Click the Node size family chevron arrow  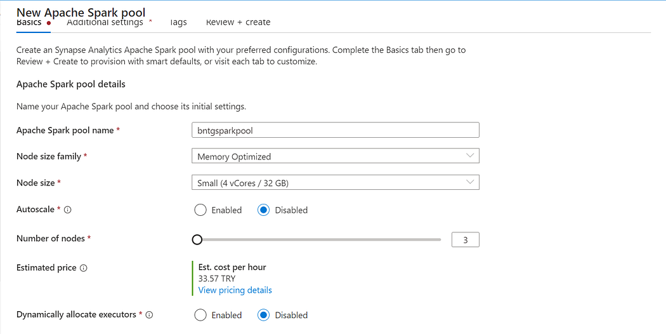point(469,156)
